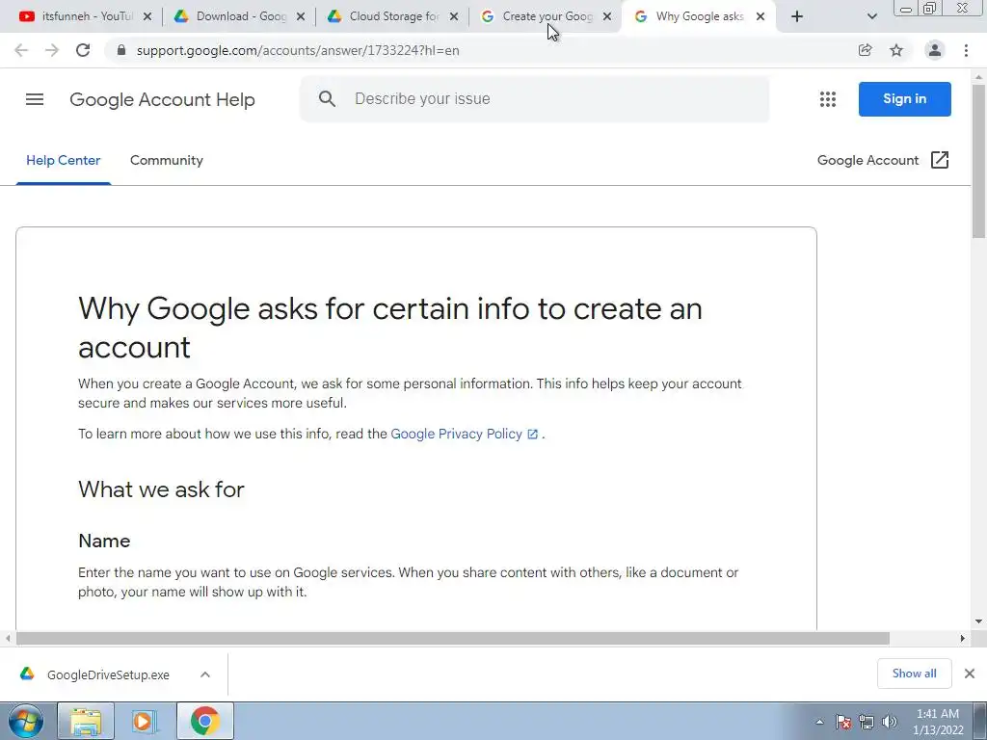Click the vertical scrollbar down arrow

point(979,621)
